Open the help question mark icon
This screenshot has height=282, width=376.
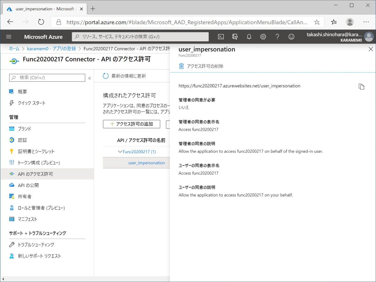277,37
